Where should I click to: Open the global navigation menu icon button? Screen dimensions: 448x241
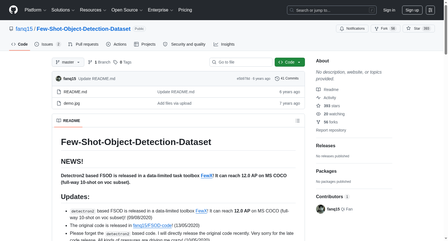(x=430, y=10)
